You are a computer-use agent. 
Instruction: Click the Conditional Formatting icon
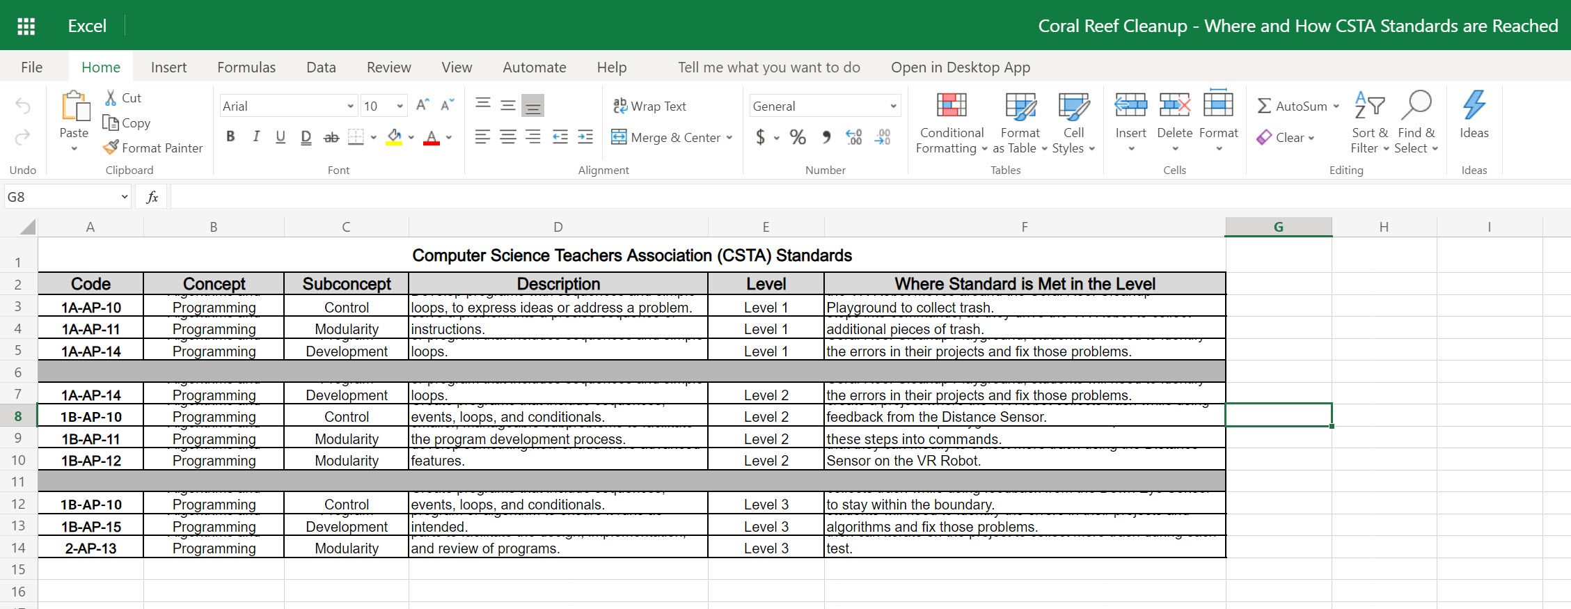tap(951, 106)
